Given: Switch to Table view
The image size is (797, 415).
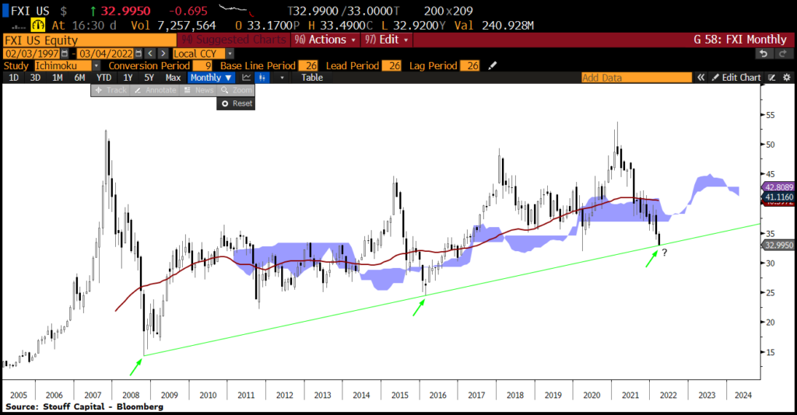Looking at the screenshot, I should 312,78.
